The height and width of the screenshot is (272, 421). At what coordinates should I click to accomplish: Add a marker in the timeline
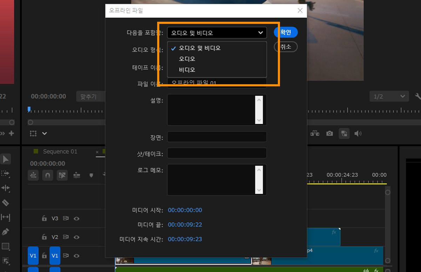[x=91, y=175]
